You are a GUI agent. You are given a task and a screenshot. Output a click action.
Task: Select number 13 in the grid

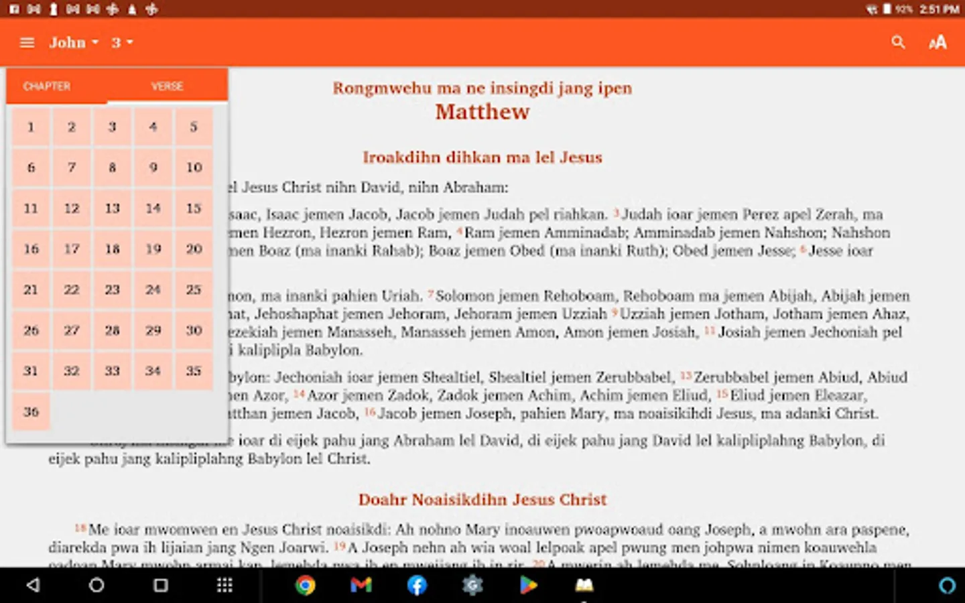click(x=113, y=208)
